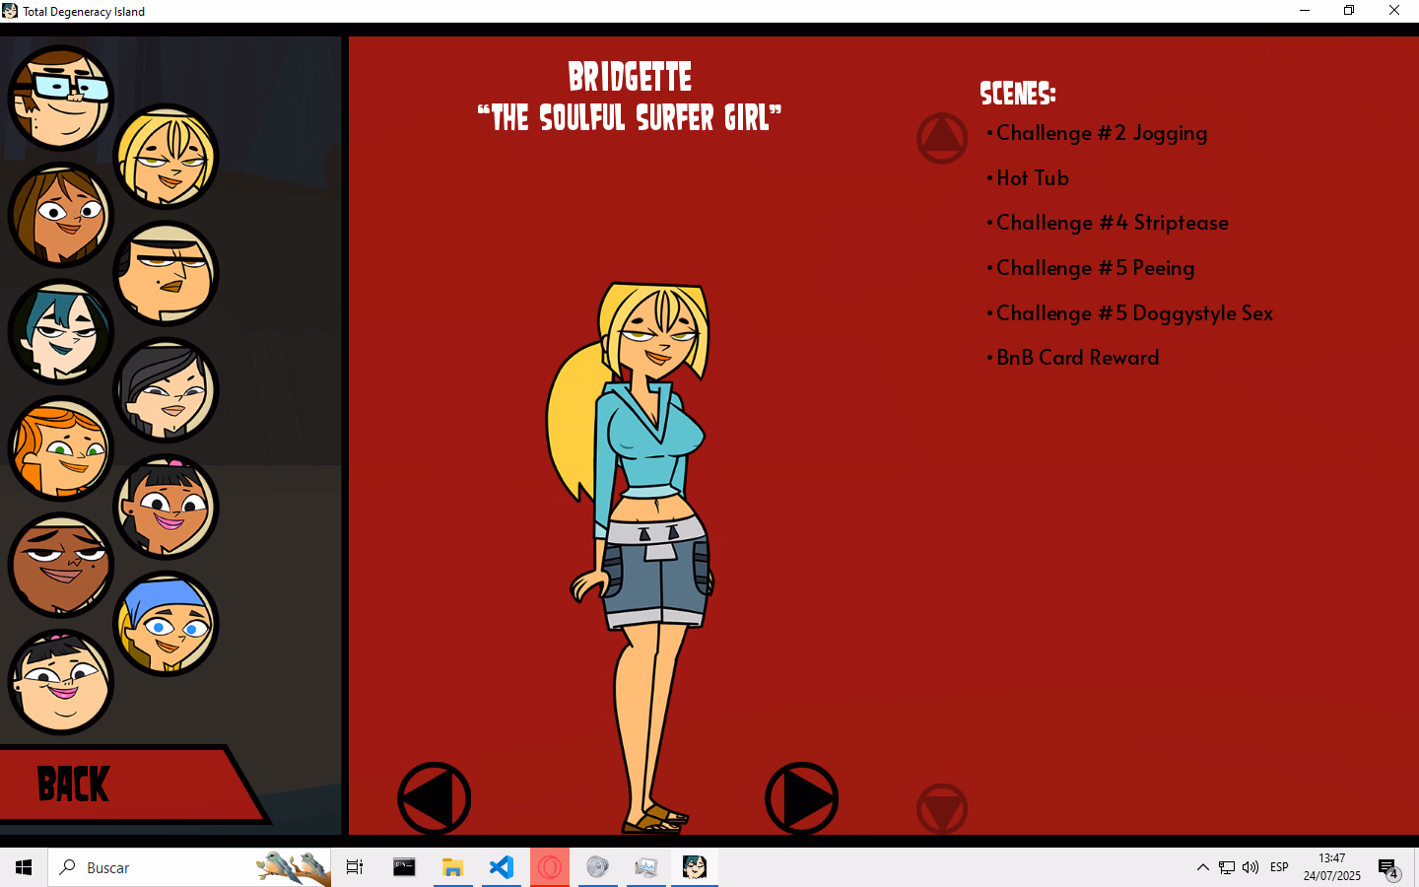Select the dark-skinned girl portrait
Viewport: 1419px width, 887px height.
tap(61, 566)
